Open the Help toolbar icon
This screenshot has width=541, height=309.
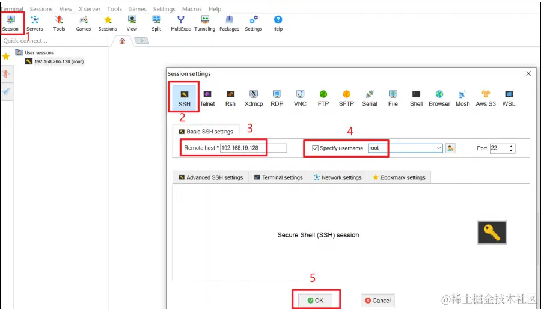[x=278, y=23]
